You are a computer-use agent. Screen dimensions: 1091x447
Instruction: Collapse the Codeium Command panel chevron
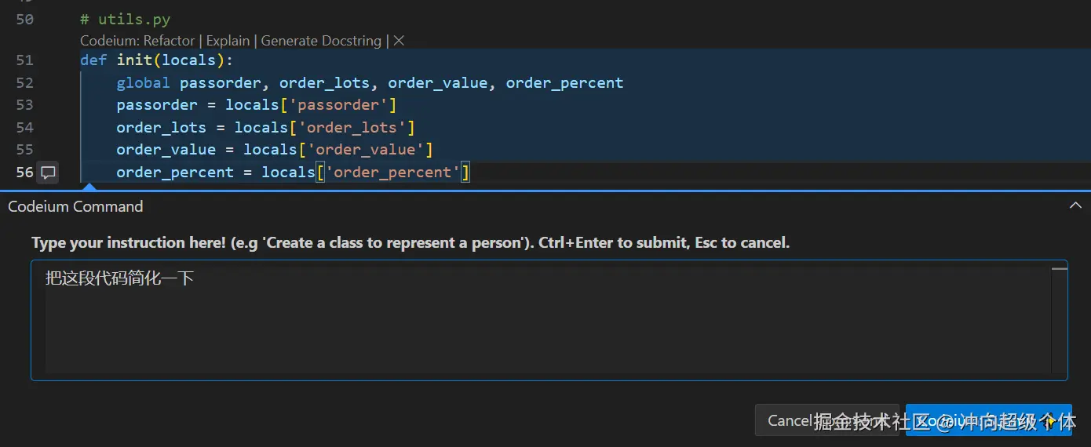pos(1075,206)
